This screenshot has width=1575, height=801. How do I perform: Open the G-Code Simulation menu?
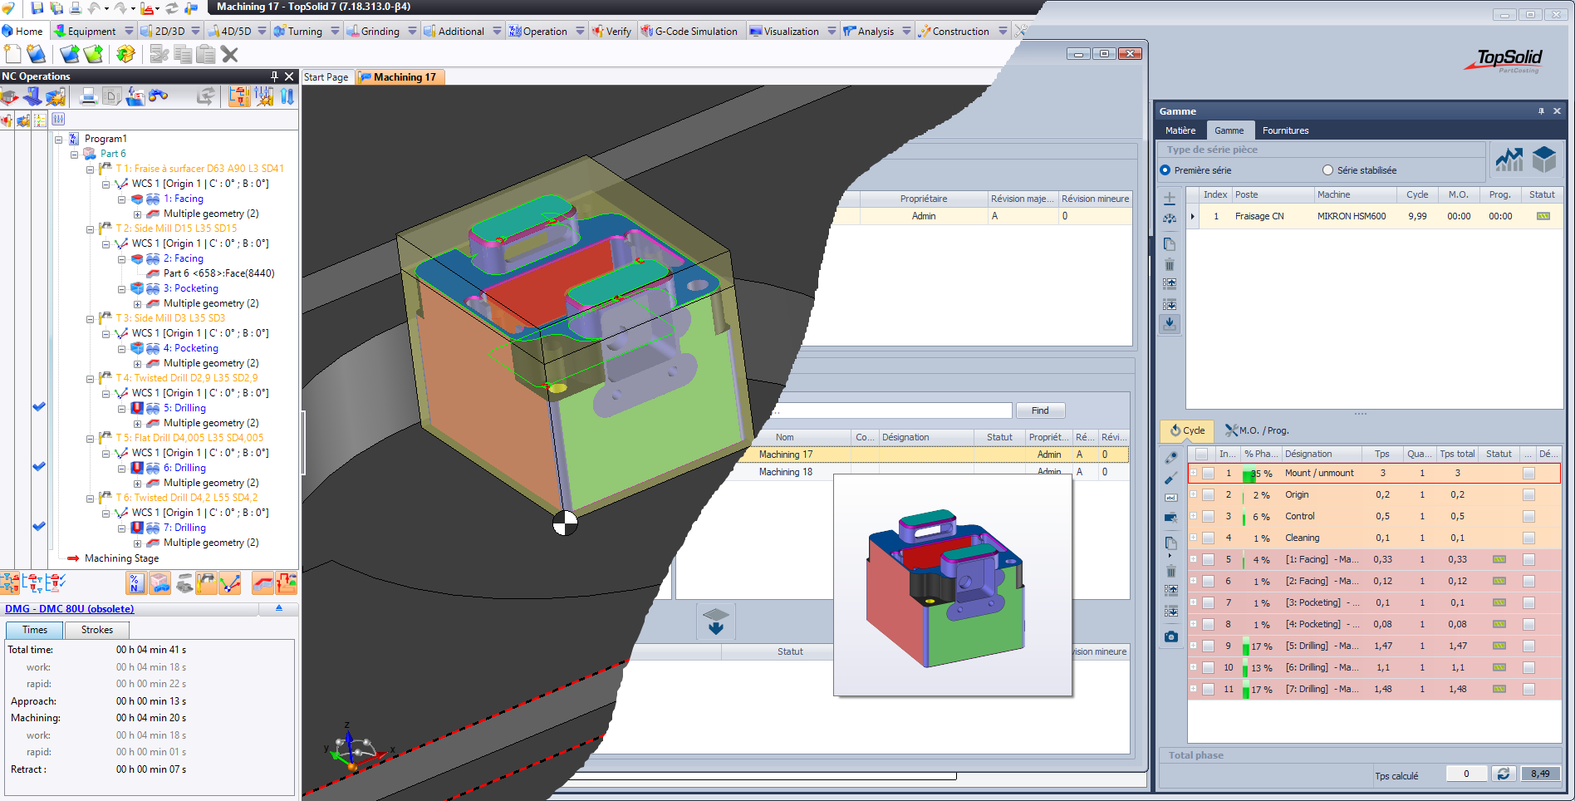click(x=689, y=31)
